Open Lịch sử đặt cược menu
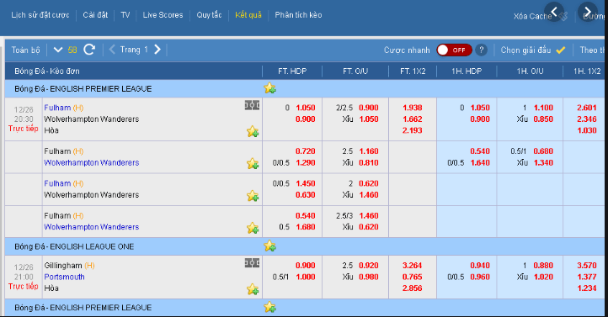 coord(40,15)
